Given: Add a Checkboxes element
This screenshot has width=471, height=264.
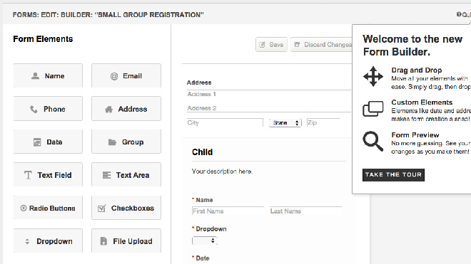Looking at the screenshot, I should [x=126, y=208].
